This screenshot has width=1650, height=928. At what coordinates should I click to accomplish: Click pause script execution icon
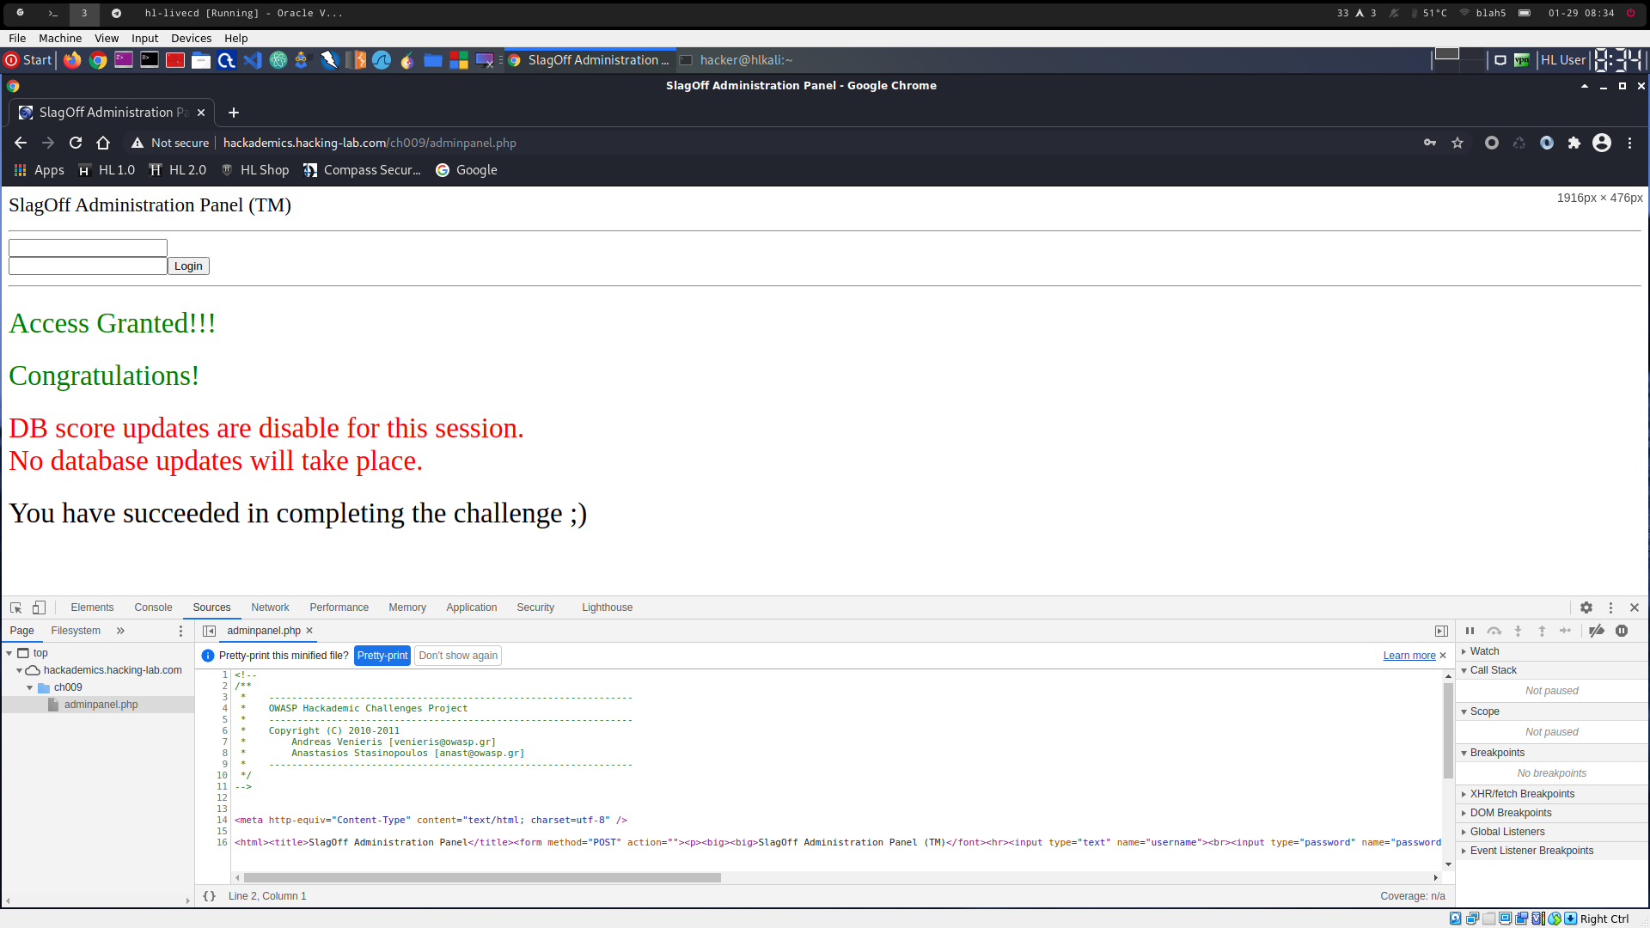1470,631
